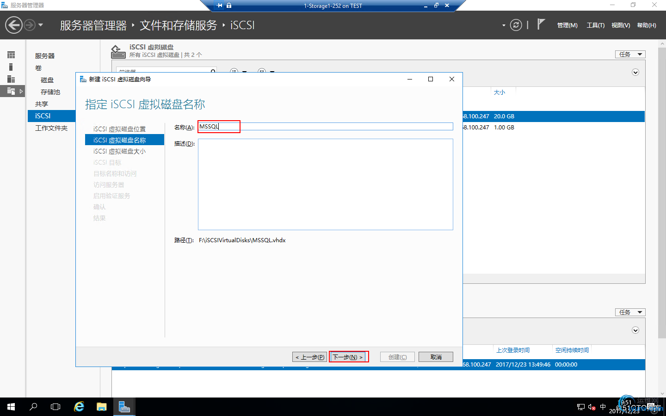Open navigation history dropdown beside forward arrow
Viewport: 666px width, 416px height.
41,25
